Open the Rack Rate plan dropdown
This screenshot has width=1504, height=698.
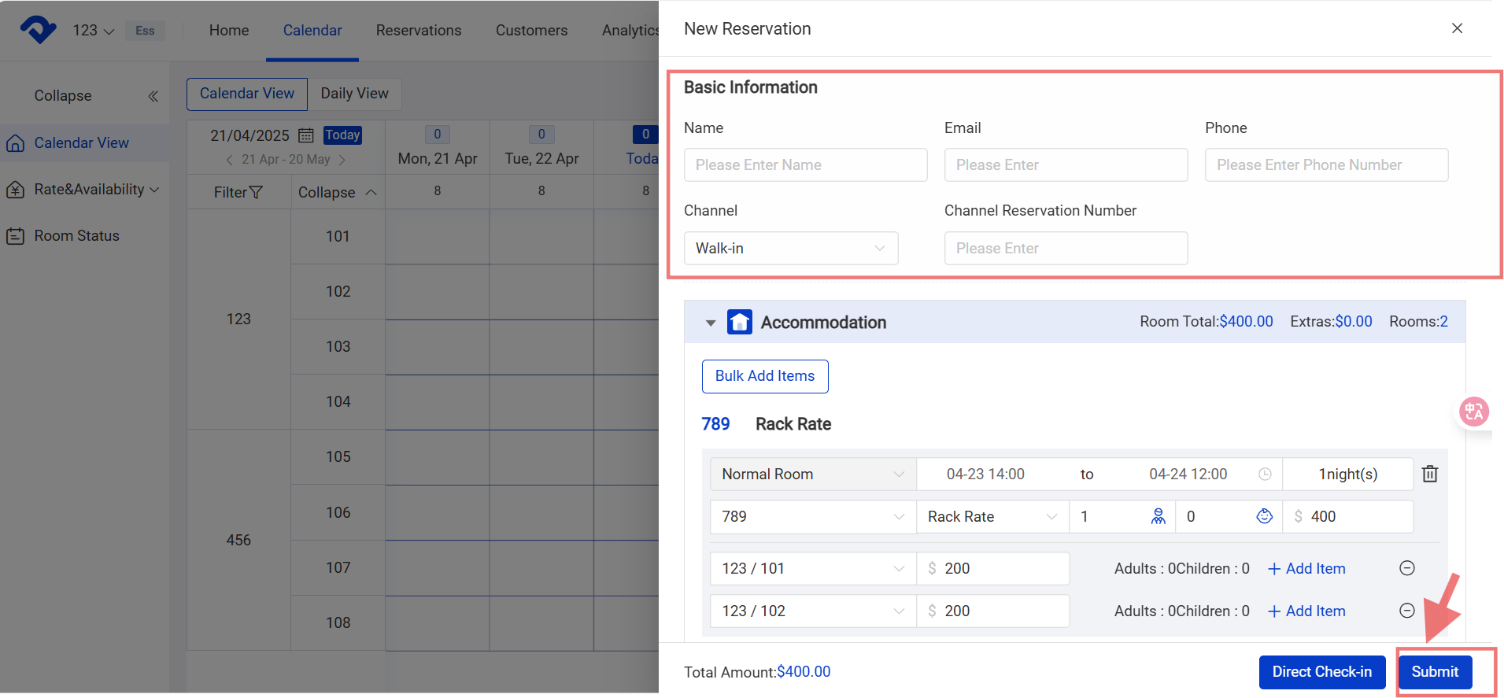point(992,516)
